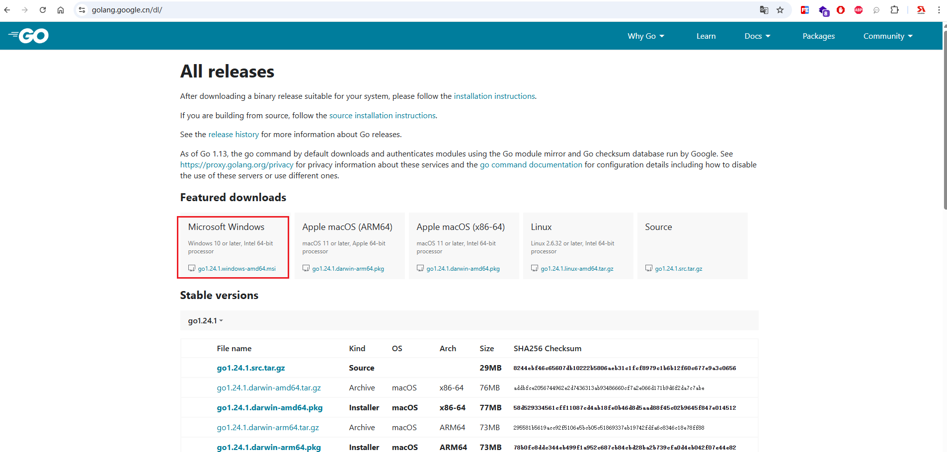947x452 pixels.
Task: Click download icon beside darwin-arm64.pkg
Action: point(306,268)
